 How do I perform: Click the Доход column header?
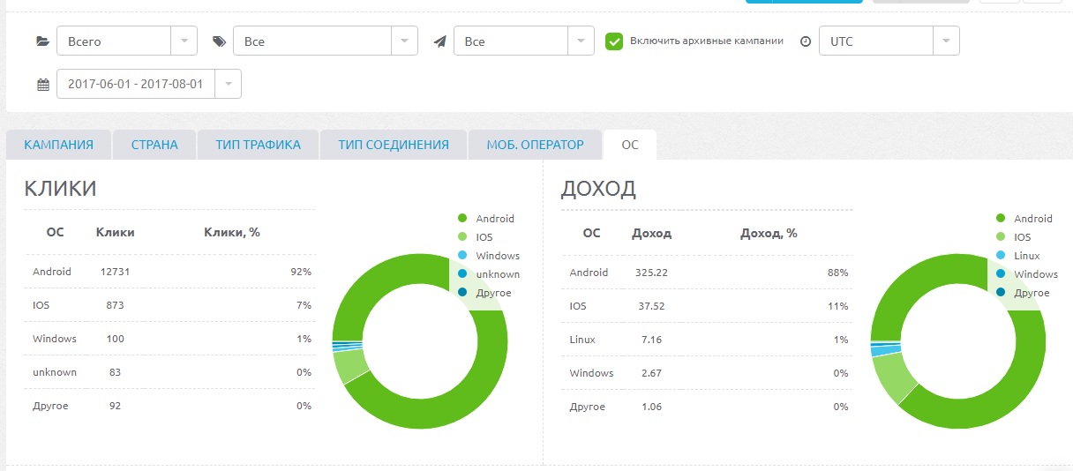coord(651,234)
